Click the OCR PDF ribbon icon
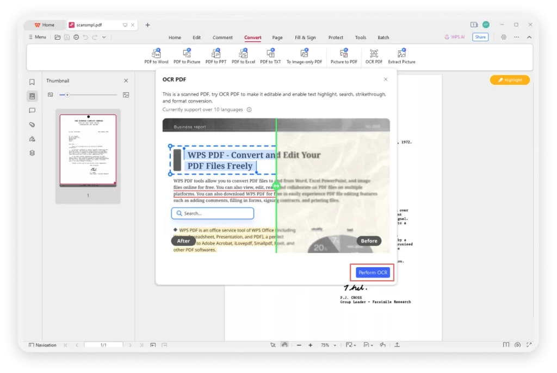This screenshot has height=373, width=557. tap(374, 56)
